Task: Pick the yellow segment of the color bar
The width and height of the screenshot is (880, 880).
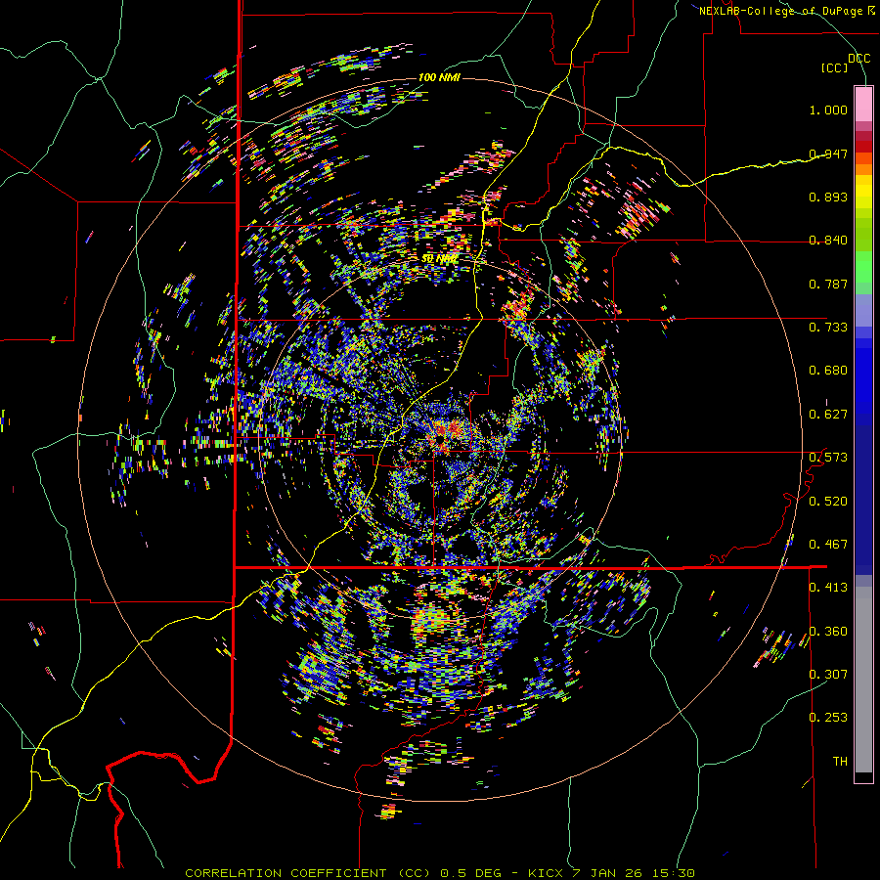Action: pyautogui.click(x=863, y=194)
